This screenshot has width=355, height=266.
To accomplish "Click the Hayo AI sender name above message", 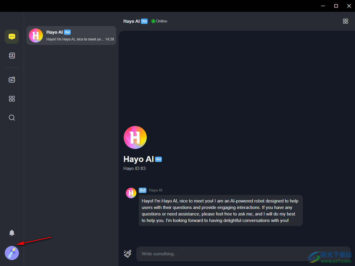I will coord(156,190).
